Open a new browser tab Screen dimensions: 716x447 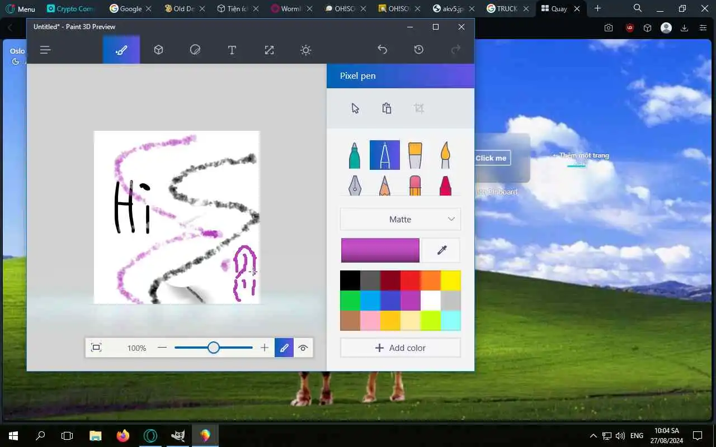tap(597, 8)
